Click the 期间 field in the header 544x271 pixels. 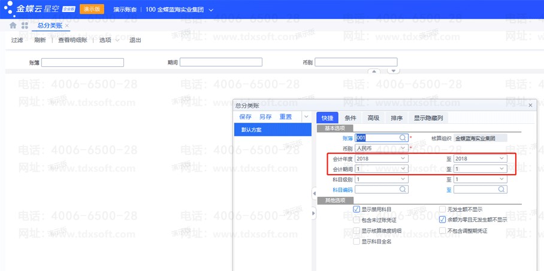coord(221,62)
